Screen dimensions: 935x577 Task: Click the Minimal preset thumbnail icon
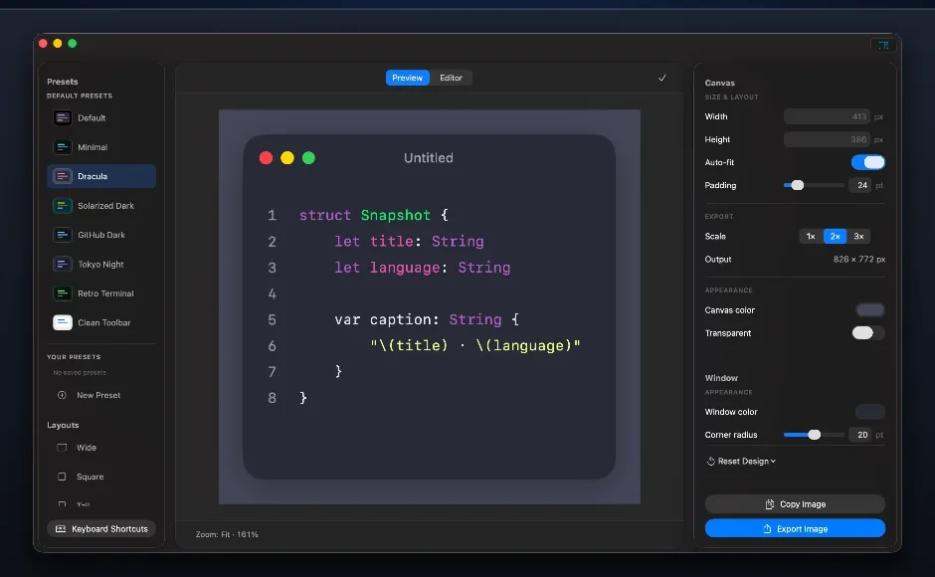click(62, 147)
